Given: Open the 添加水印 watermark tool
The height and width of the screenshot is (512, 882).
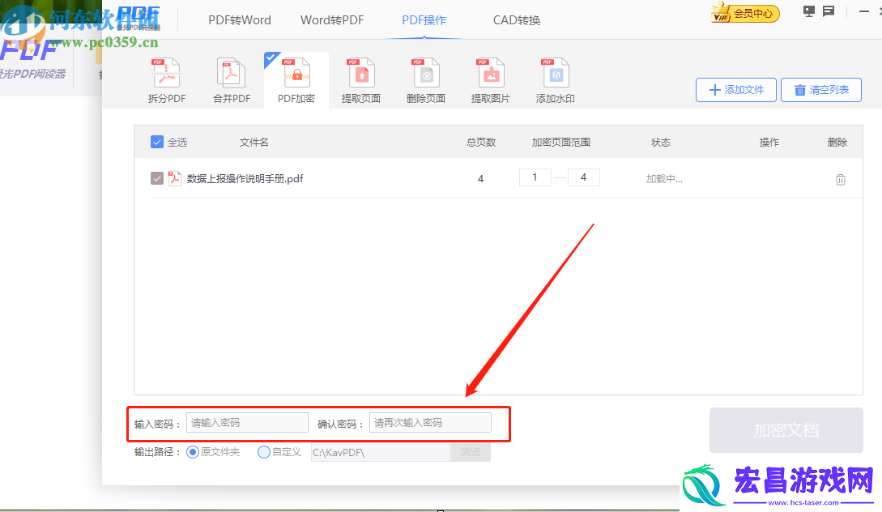Looking at the screenshot, I should [x=555, y=81].
